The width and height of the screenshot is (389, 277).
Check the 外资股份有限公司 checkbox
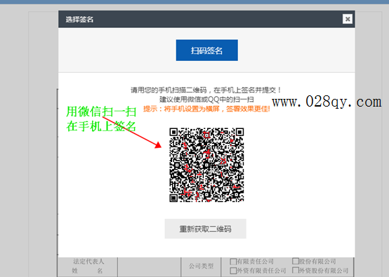point(295,270)
